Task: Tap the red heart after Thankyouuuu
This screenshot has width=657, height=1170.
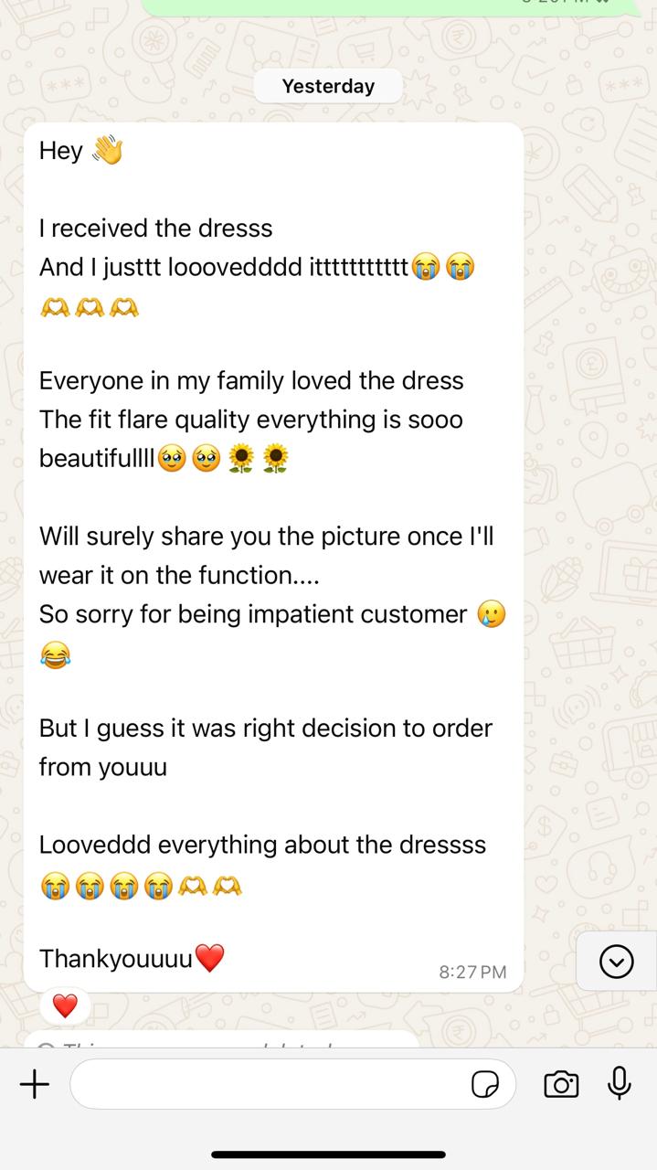Action: (x=210, y=959)
